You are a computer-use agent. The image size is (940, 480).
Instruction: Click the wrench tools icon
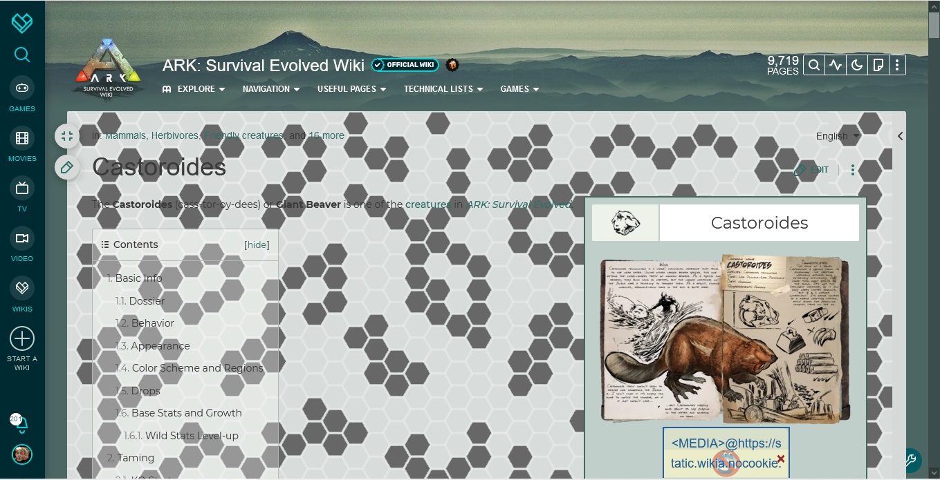[x=911, y=459]
